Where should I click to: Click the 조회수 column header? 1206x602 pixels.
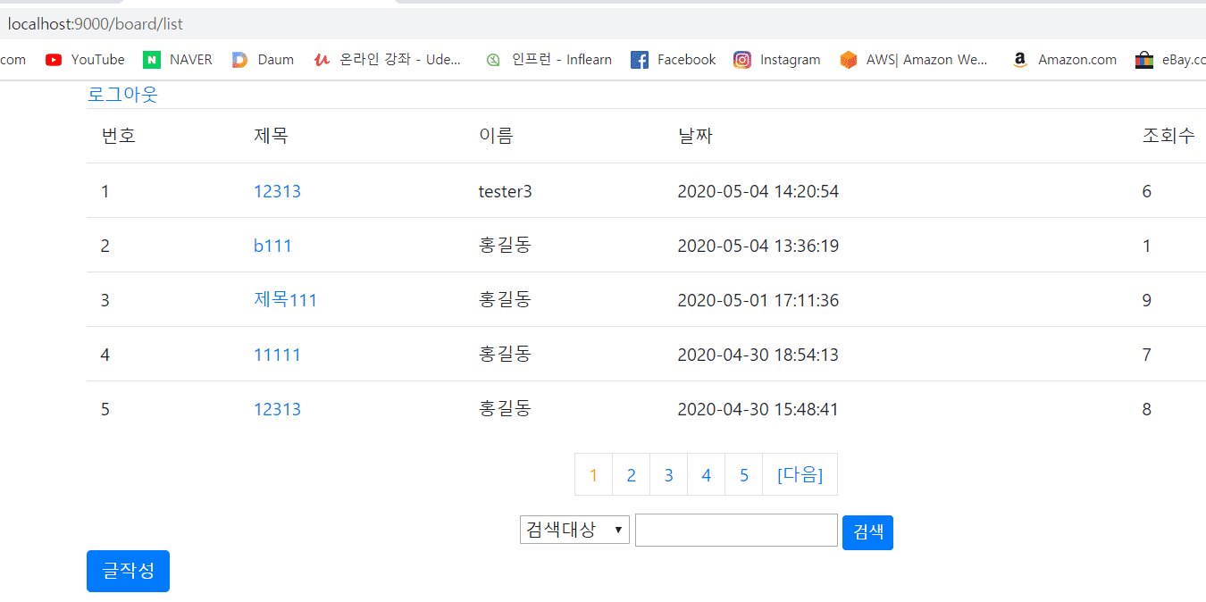[x=1168, y=136]
